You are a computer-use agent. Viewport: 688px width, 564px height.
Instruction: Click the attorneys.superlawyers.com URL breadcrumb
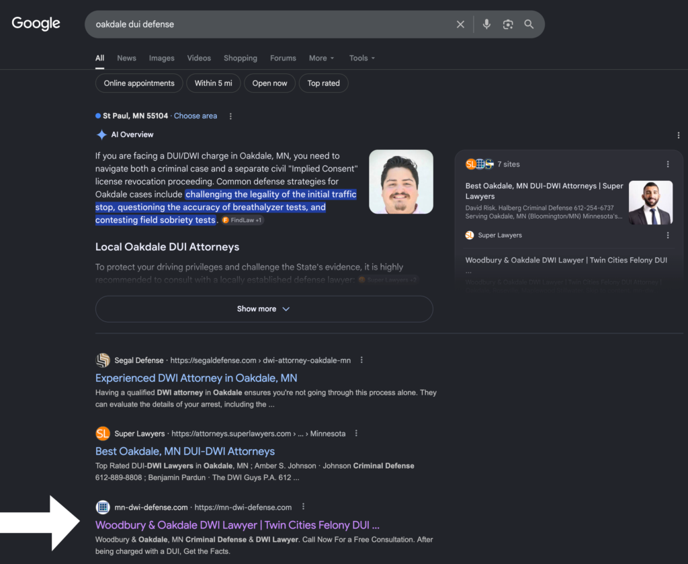coord(259,434)
